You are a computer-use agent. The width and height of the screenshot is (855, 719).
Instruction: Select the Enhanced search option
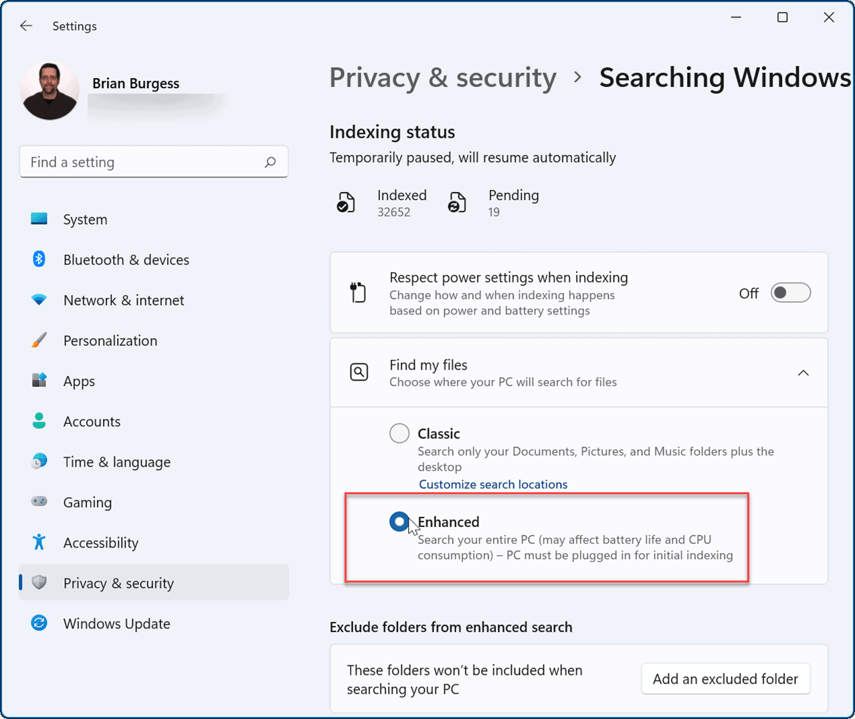399,522
